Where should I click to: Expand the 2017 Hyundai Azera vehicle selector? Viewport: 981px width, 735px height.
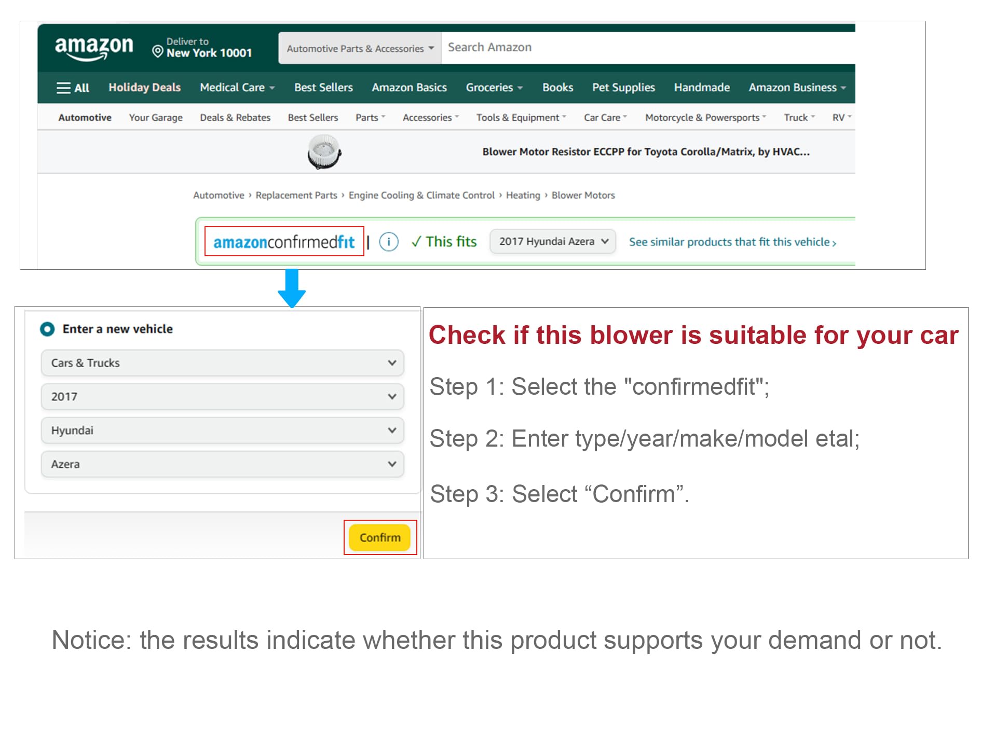click(553, 242)
